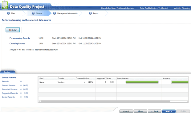Collapse the Profiler panel tab
The width and height of the screenshot is (191, 114).
(8, 72)
